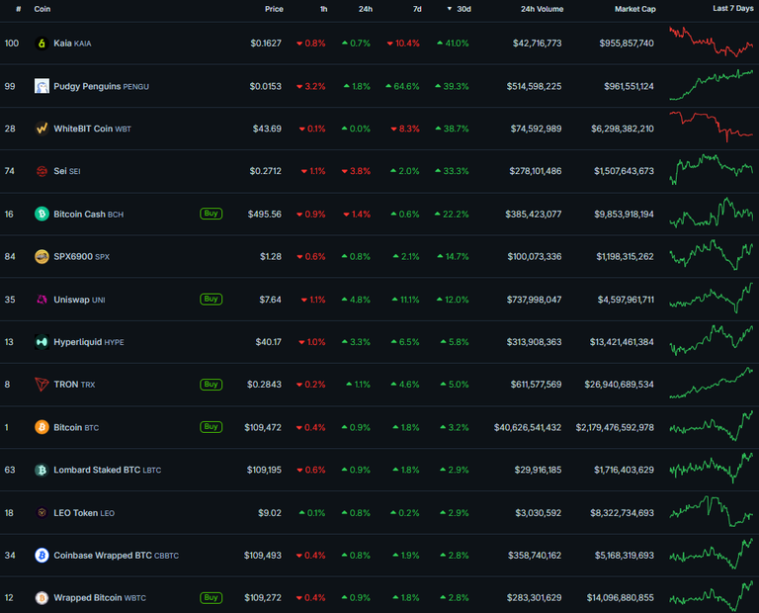Click Uniswap's 24h volume $737,998,047

click(x=535, y=300)
